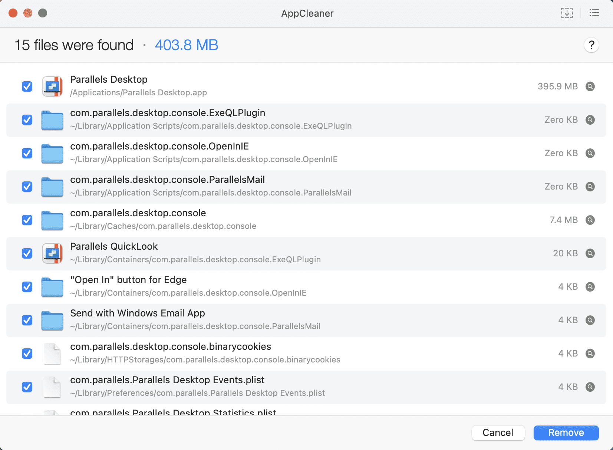
Task: Reveal Parallels QuickLook in Finder
Action: [x=590, y=253]
